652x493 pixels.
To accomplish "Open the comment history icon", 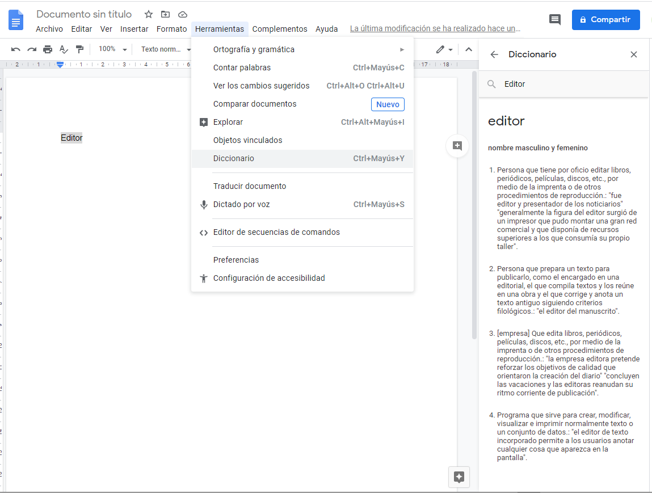I will tap(554, 19).
